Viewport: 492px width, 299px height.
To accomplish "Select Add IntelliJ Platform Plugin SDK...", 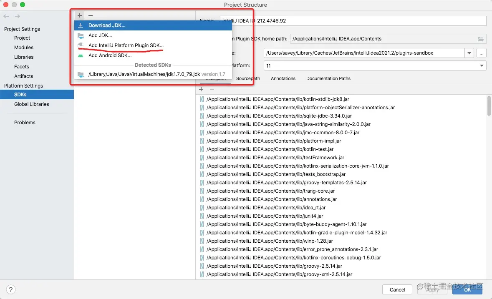I will coord(153,45).
